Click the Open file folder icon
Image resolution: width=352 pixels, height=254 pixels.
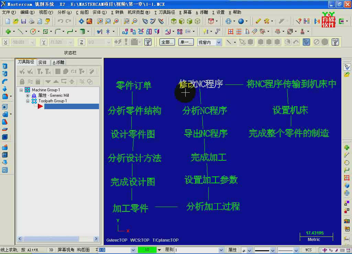click(15, 21)
